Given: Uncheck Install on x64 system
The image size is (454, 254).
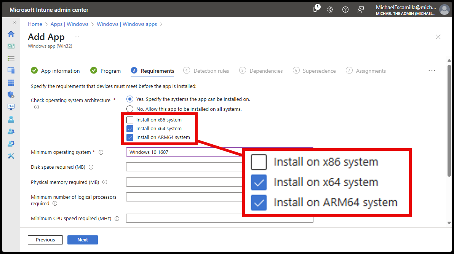Looking at the screenshot, I should pos(130,128).
